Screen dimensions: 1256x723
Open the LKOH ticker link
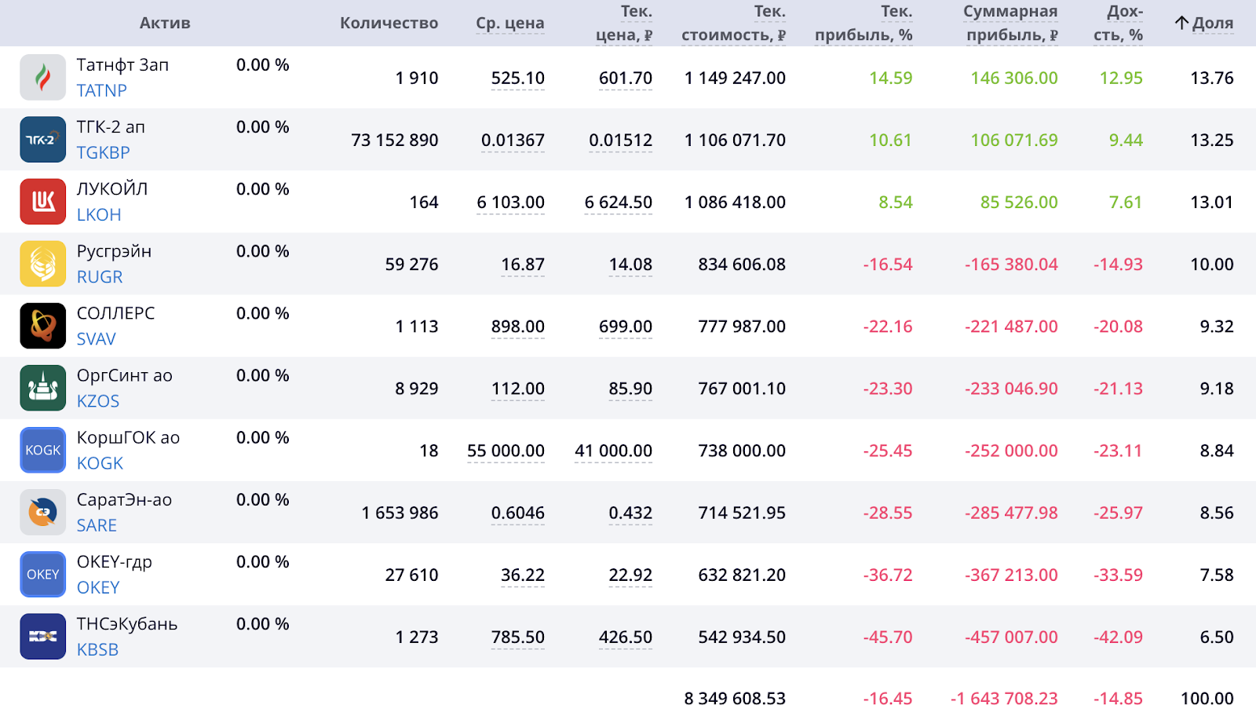[x=99, y=215]
